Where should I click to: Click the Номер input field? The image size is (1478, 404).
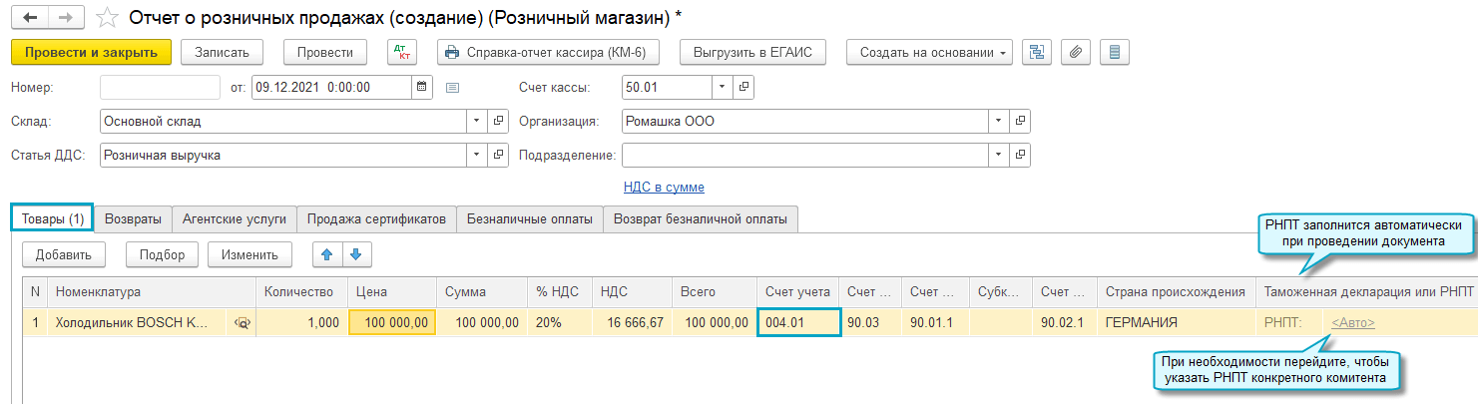click(160, 87)
